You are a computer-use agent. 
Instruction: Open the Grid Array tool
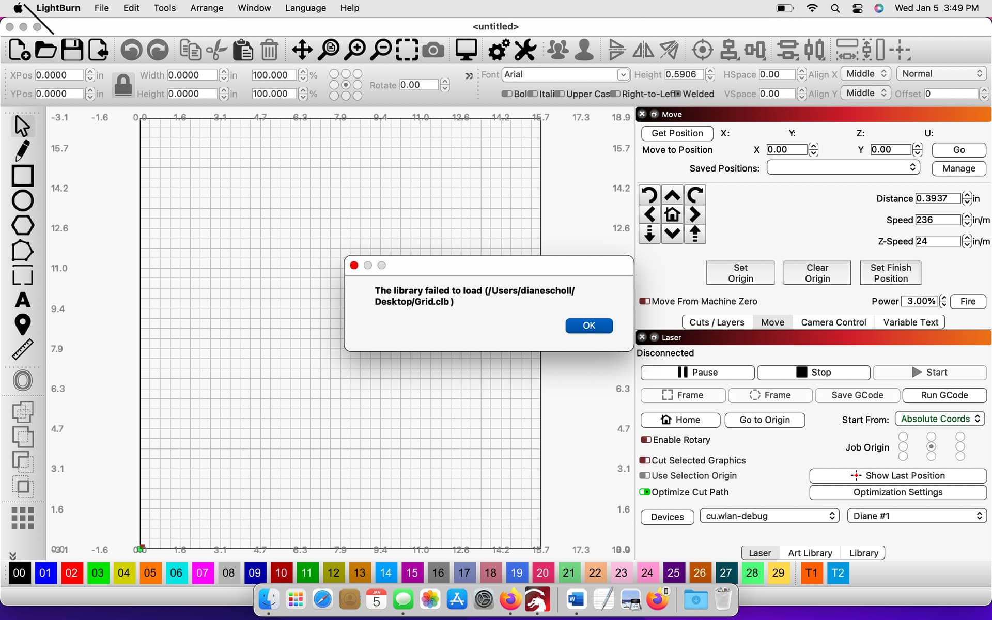point(22,518)
